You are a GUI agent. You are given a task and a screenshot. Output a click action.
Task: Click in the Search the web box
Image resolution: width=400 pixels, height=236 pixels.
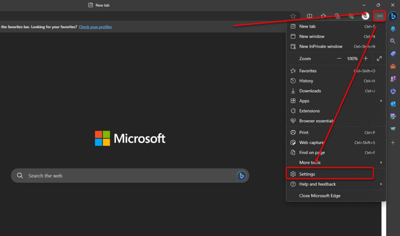[130, 176]
